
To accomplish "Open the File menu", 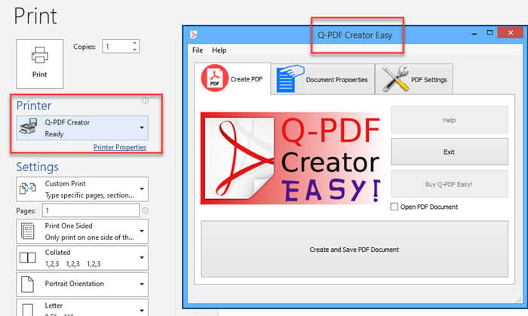I will 198,51.
